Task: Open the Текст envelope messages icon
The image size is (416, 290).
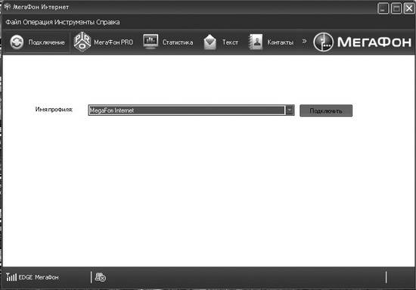Action: point(210,42)
